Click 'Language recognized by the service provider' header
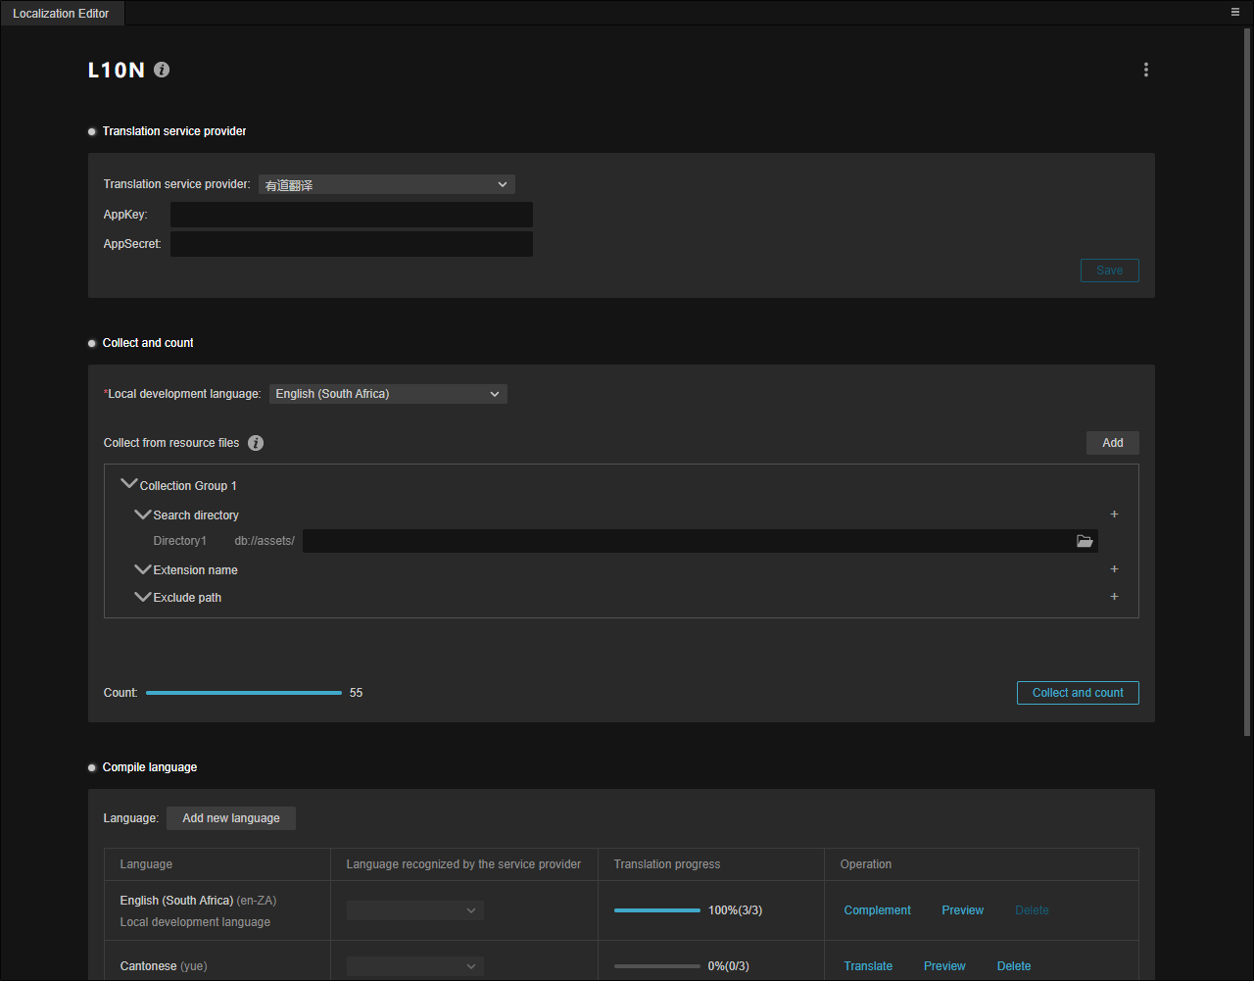 point(464,864)
